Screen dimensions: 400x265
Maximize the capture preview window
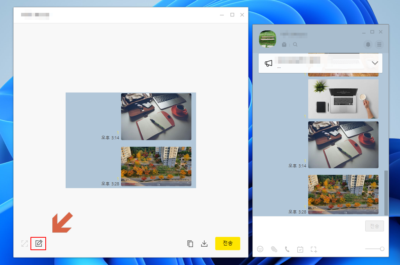232,15
